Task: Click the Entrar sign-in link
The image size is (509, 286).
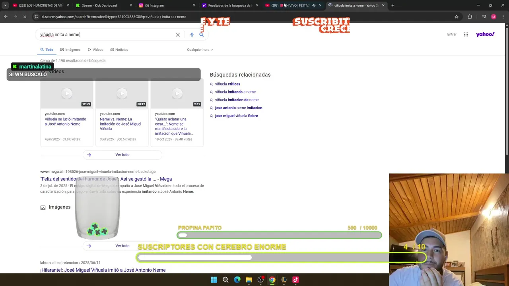Action: click(452, 35)
